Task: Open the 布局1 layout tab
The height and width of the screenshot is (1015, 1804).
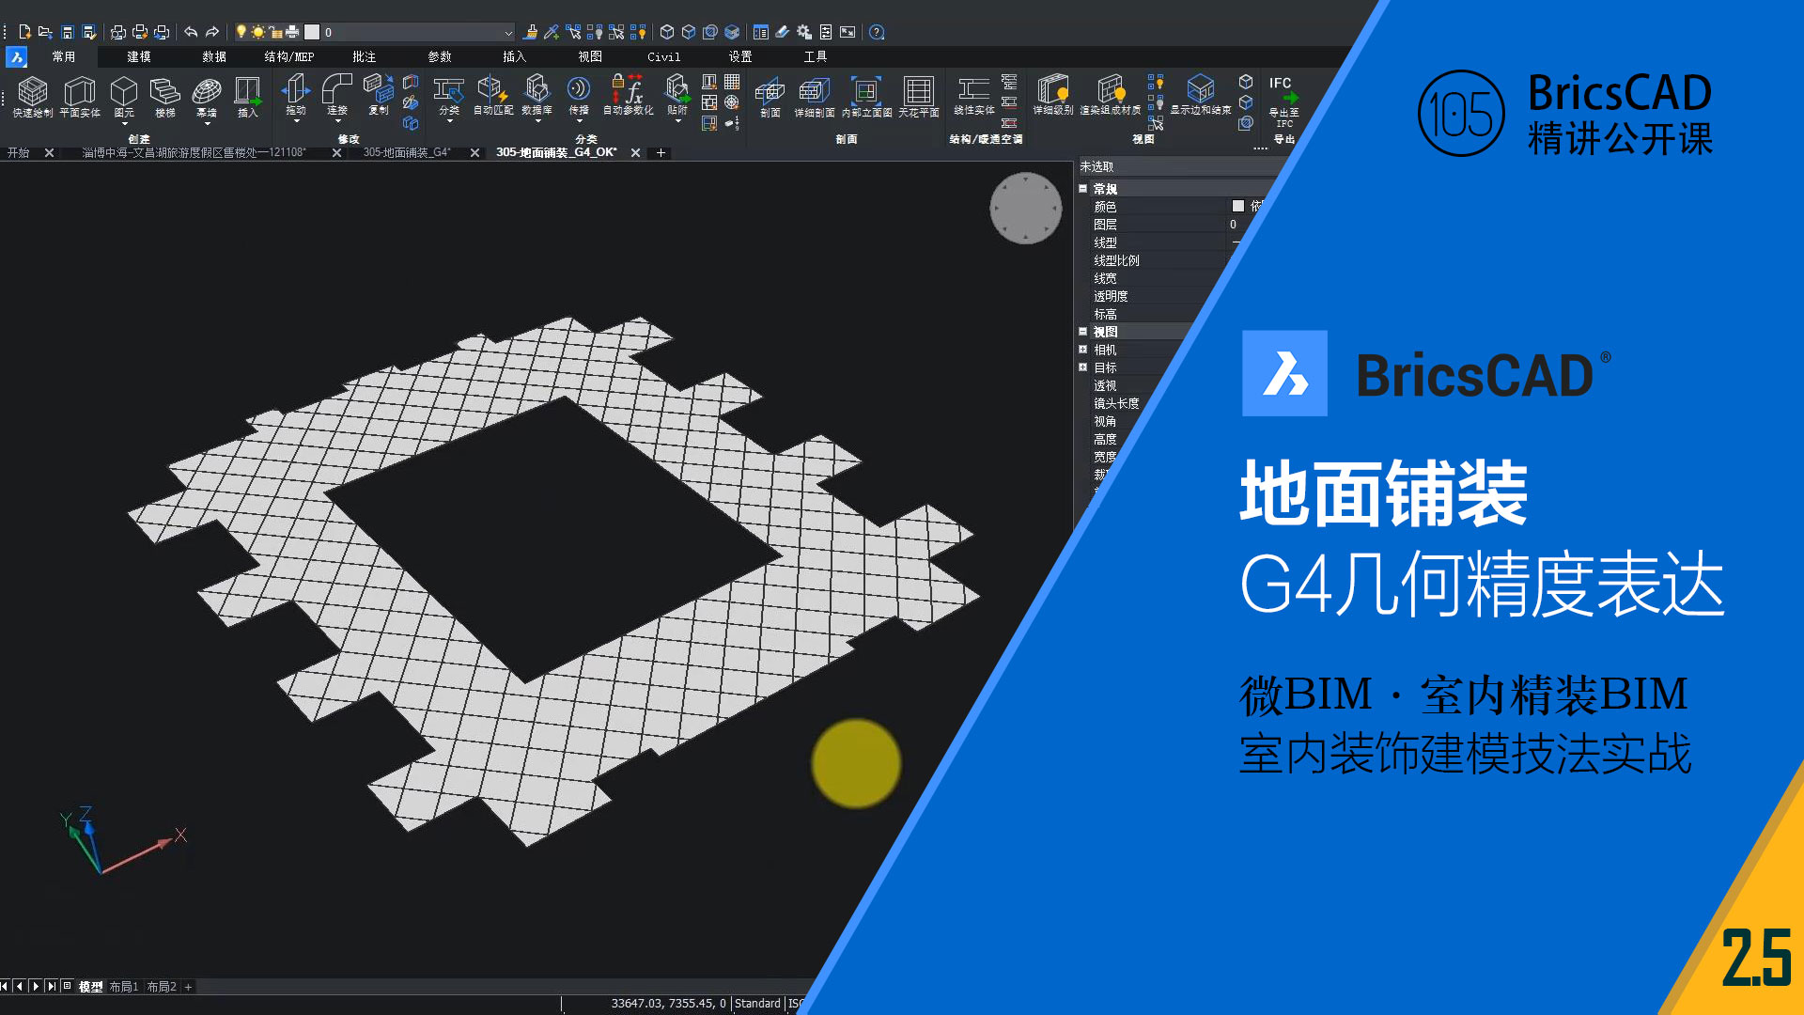Action: coord(123,987)
